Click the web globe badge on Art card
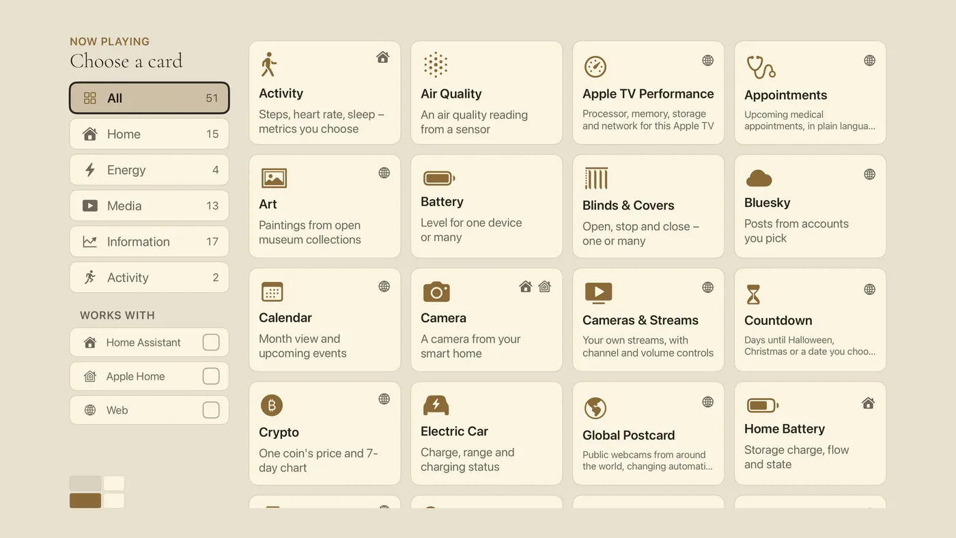Screen dimensions: 956x538 (384, 173)
